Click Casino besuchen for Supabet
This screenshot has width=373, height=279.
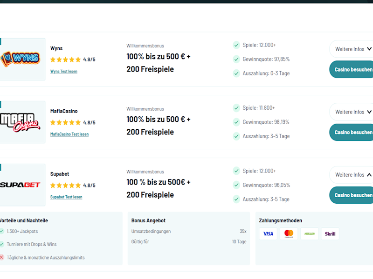[x=352, y=195]
